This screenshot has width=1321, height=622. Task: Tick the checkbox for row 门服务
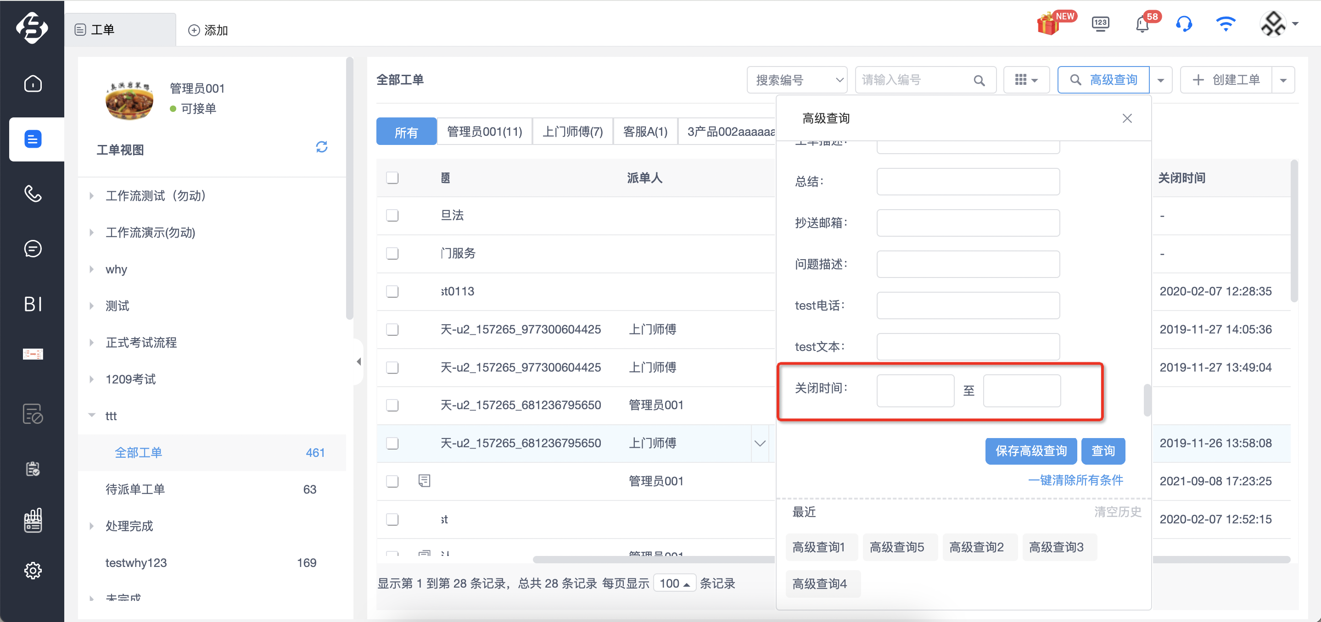click(x=392, y=254)
